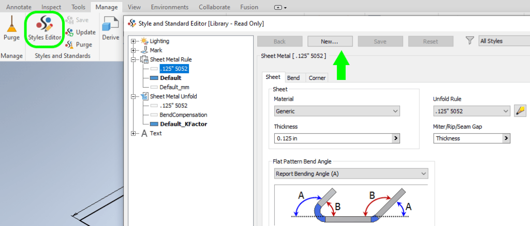This screenshot has width=530, height=226.
Task: Click the Sheet Metal Rule node icon
Action: point(144,60)
